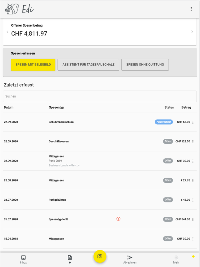Select the 25.08.2020 date cell

coord(11,180)
